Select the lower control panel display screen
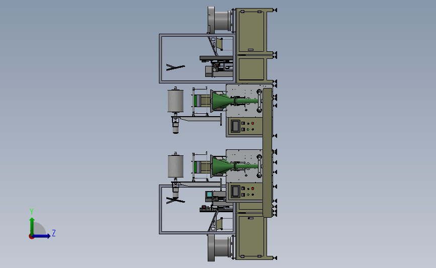Screen dimensions: 436x268 [235, 192]
